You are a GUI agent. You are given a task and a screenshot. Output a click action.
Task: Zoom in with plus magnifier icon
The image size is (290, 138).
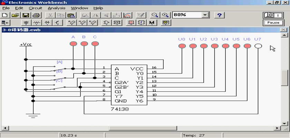click(x=165, y=15)
